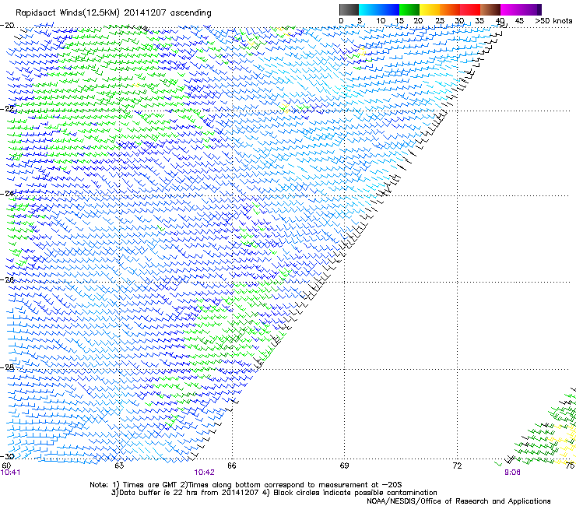Click the purple '10:42' swath time

tap(204, 473)
